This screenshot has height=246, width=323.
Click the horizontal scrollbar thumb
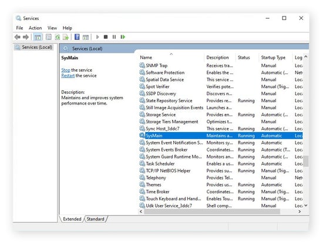click(x=212, y=211)
